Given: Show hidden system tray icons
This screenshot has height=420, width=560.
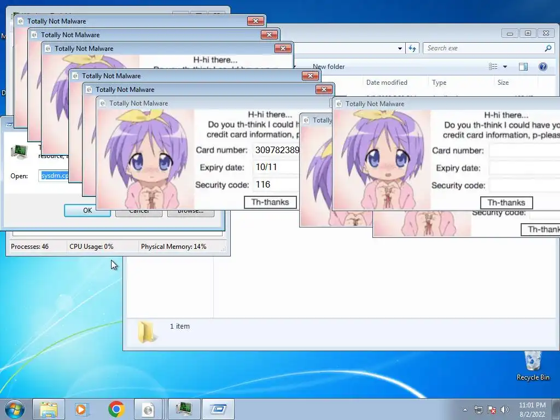Looking at the screenshot, I should coord(465,410).
